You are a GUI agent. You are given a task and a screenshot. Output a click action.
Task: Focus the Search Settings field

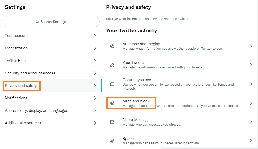tap(51, 22)
